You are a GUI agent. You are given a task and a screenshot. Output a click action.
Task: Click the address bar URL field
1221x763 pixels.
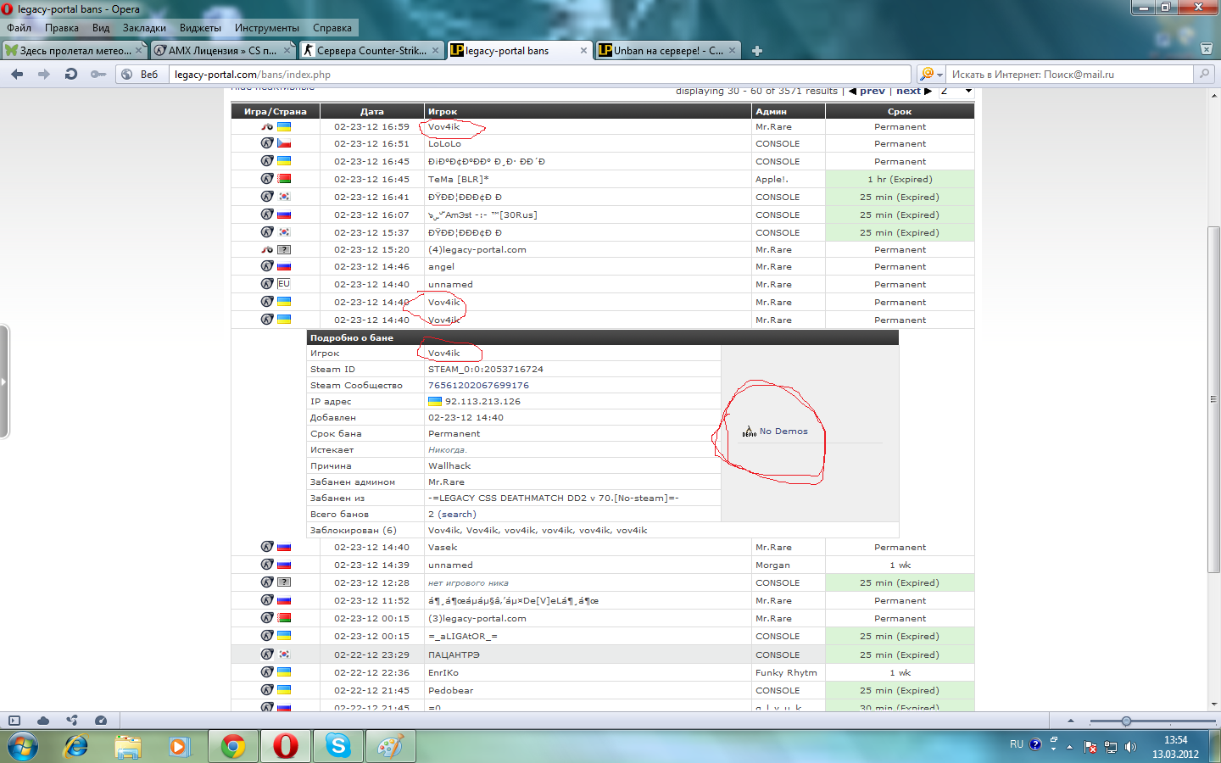click(x=540, y=75)
